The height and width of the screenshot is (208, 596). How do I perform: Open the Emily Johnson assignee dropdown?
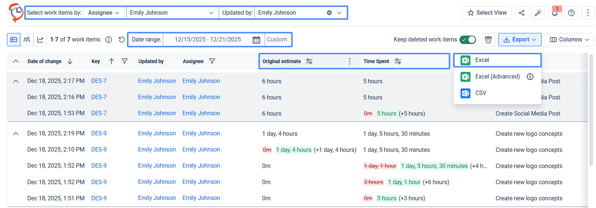(x=172, y=13)
